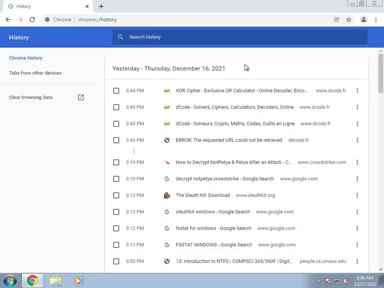
Task: Check the dCode Solvers, Ciphers entry
Action: tap(116, 107)
